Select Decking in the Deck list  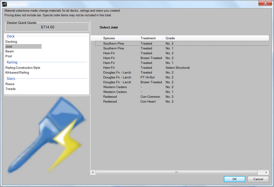pyautogui.click(x=11, y=42)
